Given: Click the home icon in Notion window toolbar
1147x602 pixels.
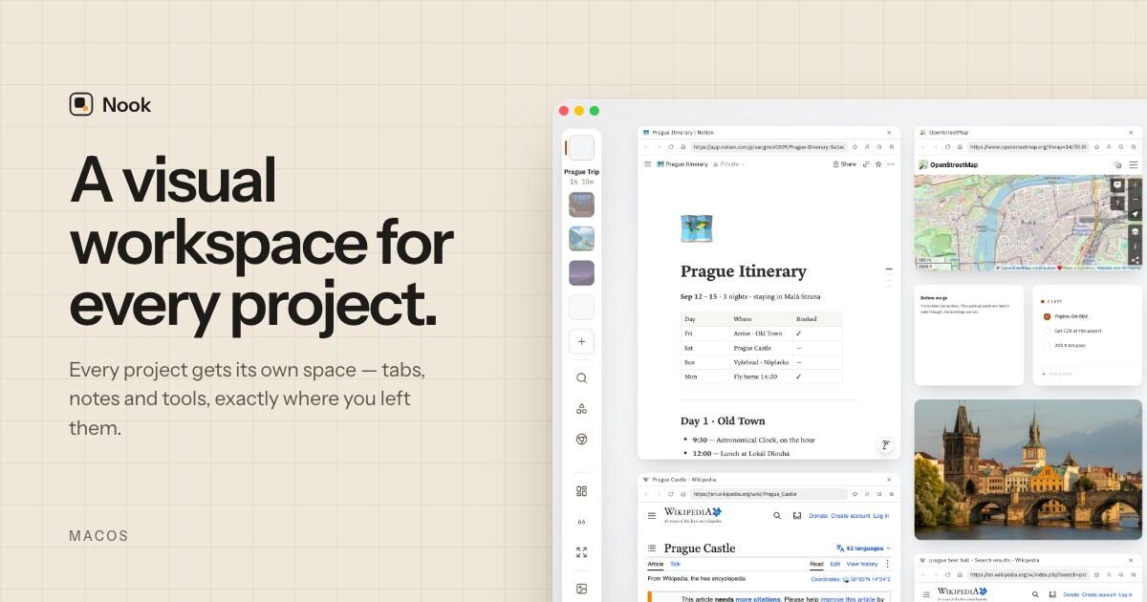Looking at the screenshot, I should click(682, 147).
